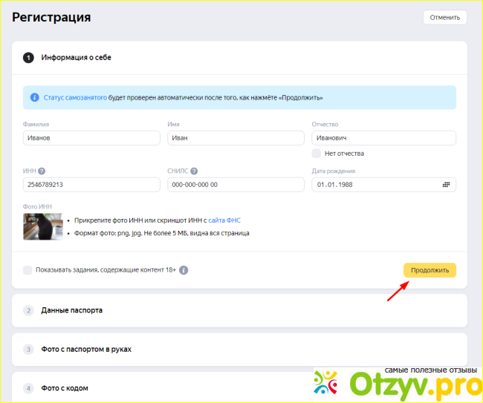
Task: Expand the Фото с кодом section
Action: (67, 387)
